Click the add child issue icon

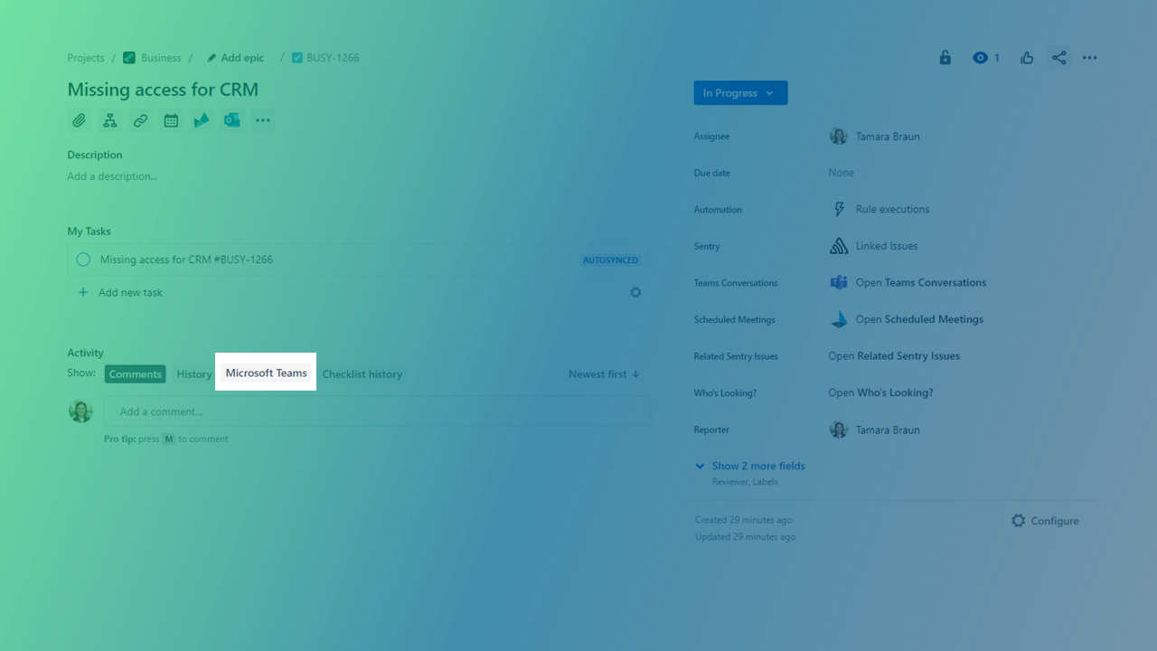[109, 120]
